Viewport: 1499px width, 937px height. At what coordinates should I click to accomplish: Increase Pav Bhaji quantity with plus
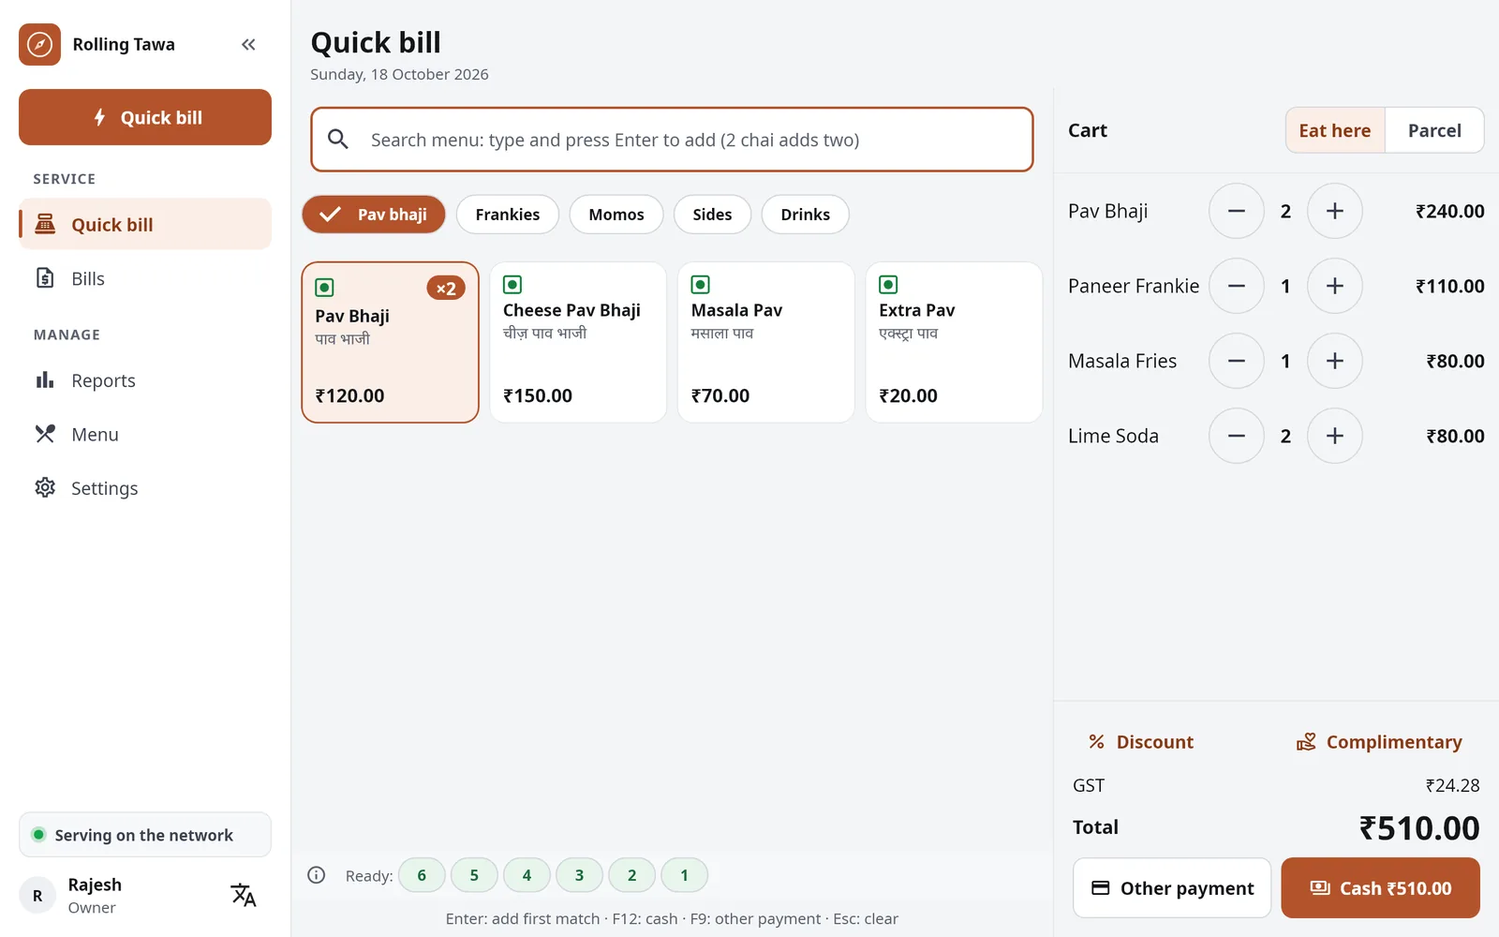tap(1335, 211)
